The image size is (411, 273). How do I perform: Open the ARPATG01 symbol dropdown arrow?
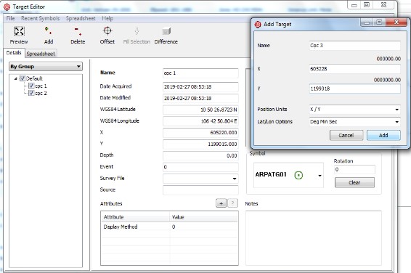[320, 176]
